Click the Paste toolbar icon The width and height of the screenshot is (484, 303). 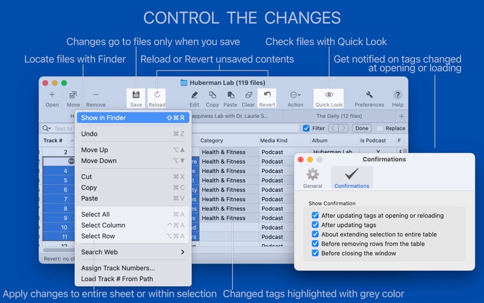(231, 95)
